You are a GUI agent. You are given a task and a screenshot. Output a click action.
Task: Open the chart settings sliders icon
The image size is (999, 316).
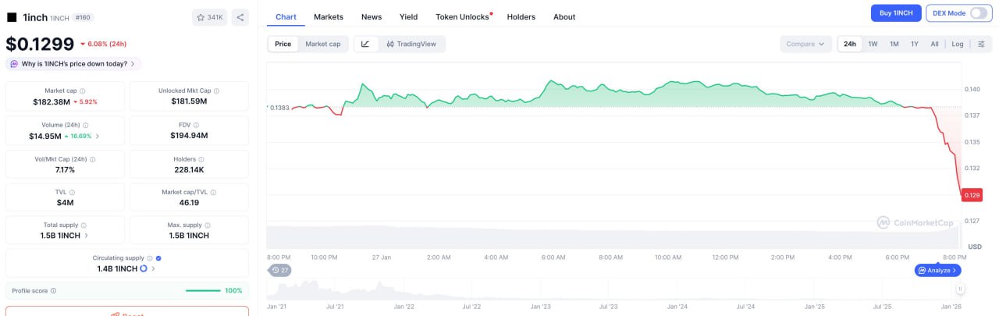[981, 44]
